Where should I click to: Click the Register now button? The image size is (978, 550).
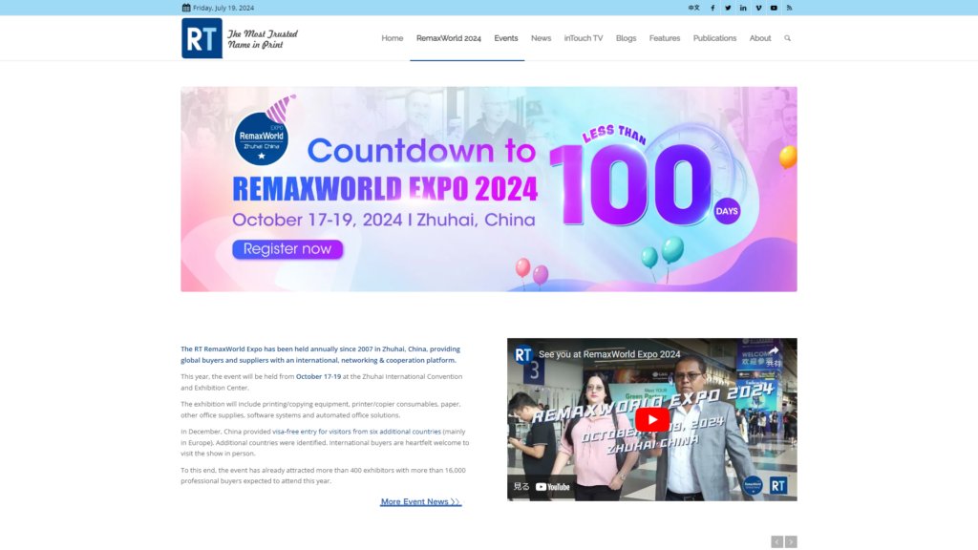pyautogui.click(x=287, y=249)
